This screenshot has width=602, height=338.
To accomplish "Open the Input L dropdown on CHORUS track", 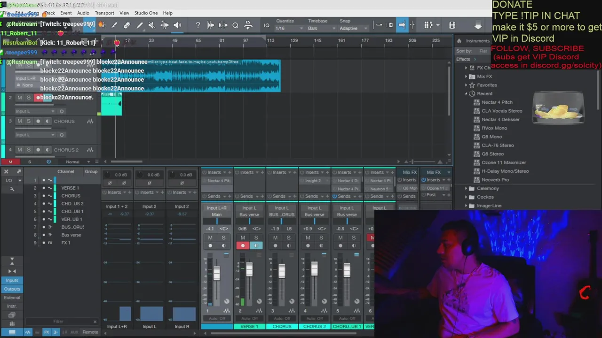I will [35, 135].
